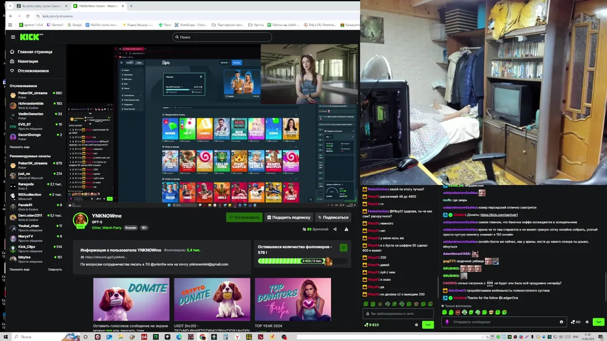The height and width of the screenshot is (341, 607).
Task: Open YNKNOWme streamer avatar
Action: tap(80, 220)
